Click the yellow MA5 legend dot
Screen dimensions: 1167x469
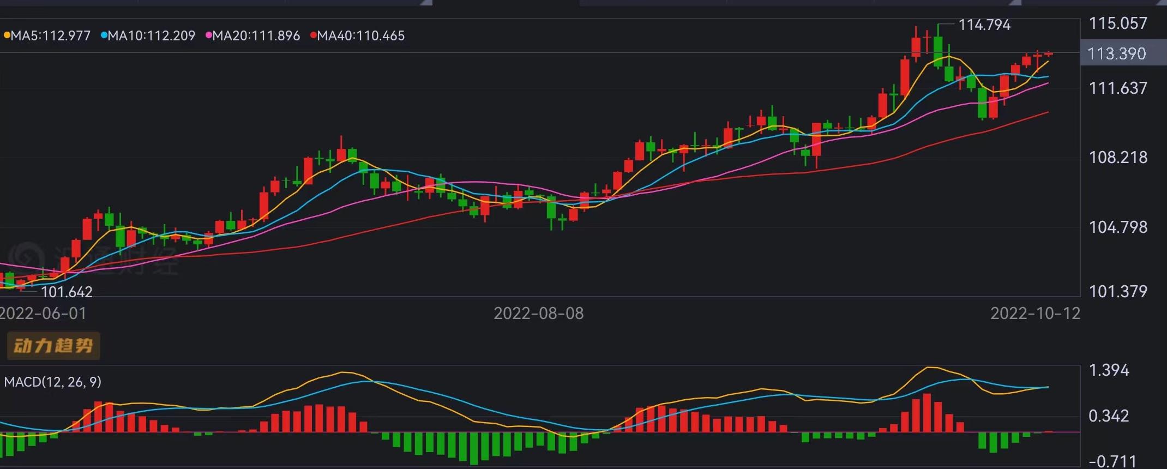click(7, 36)
